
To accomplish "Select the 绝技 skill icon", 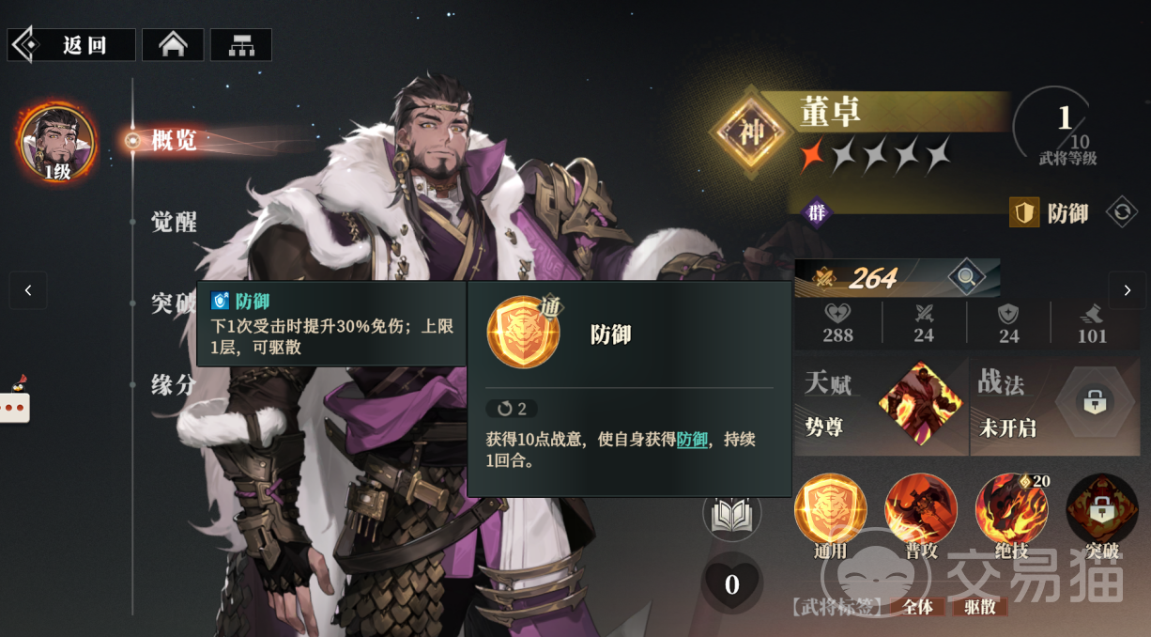I will tap(1011, 510).
